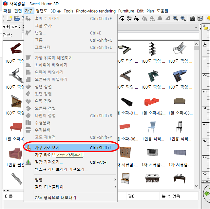Click the New home toolbar icon
This screenshot has height=209, width=210.
point(9,18)
